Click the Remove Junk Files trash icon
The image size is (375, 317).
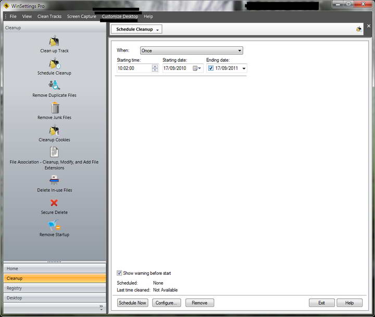55,108
